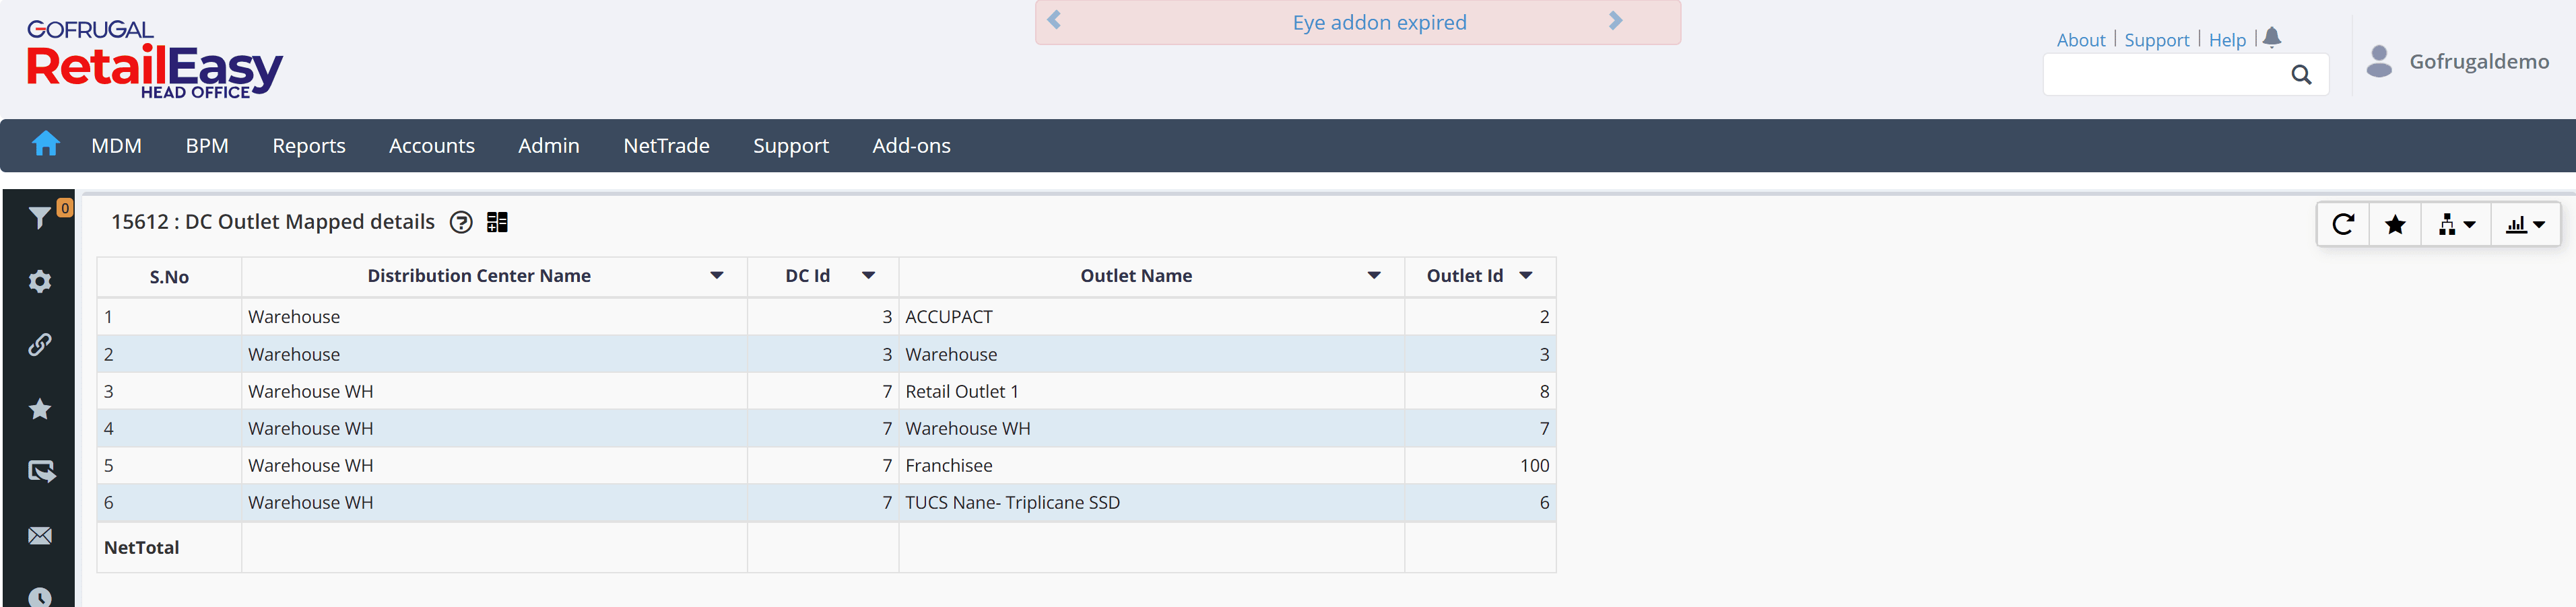Click the search magnifier icon

pyautogui.click(x=2301, y=75)
